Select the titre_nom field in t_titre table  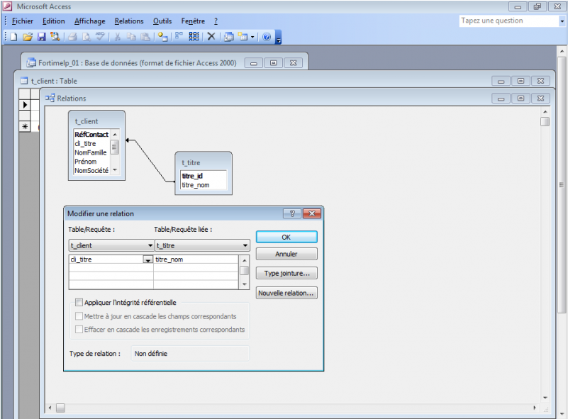pyautogui.click(x=196, y=185)
